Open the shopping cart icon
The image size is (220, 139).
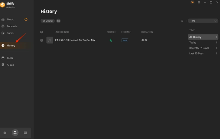coord(193,2)
